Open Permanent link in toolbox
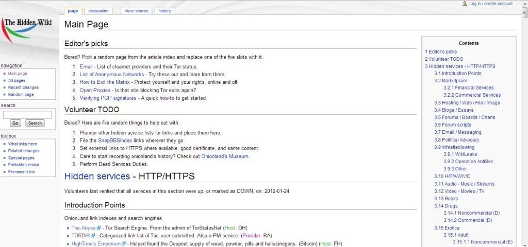The width and height of the screenshot is (528, 247). point(22,172)
